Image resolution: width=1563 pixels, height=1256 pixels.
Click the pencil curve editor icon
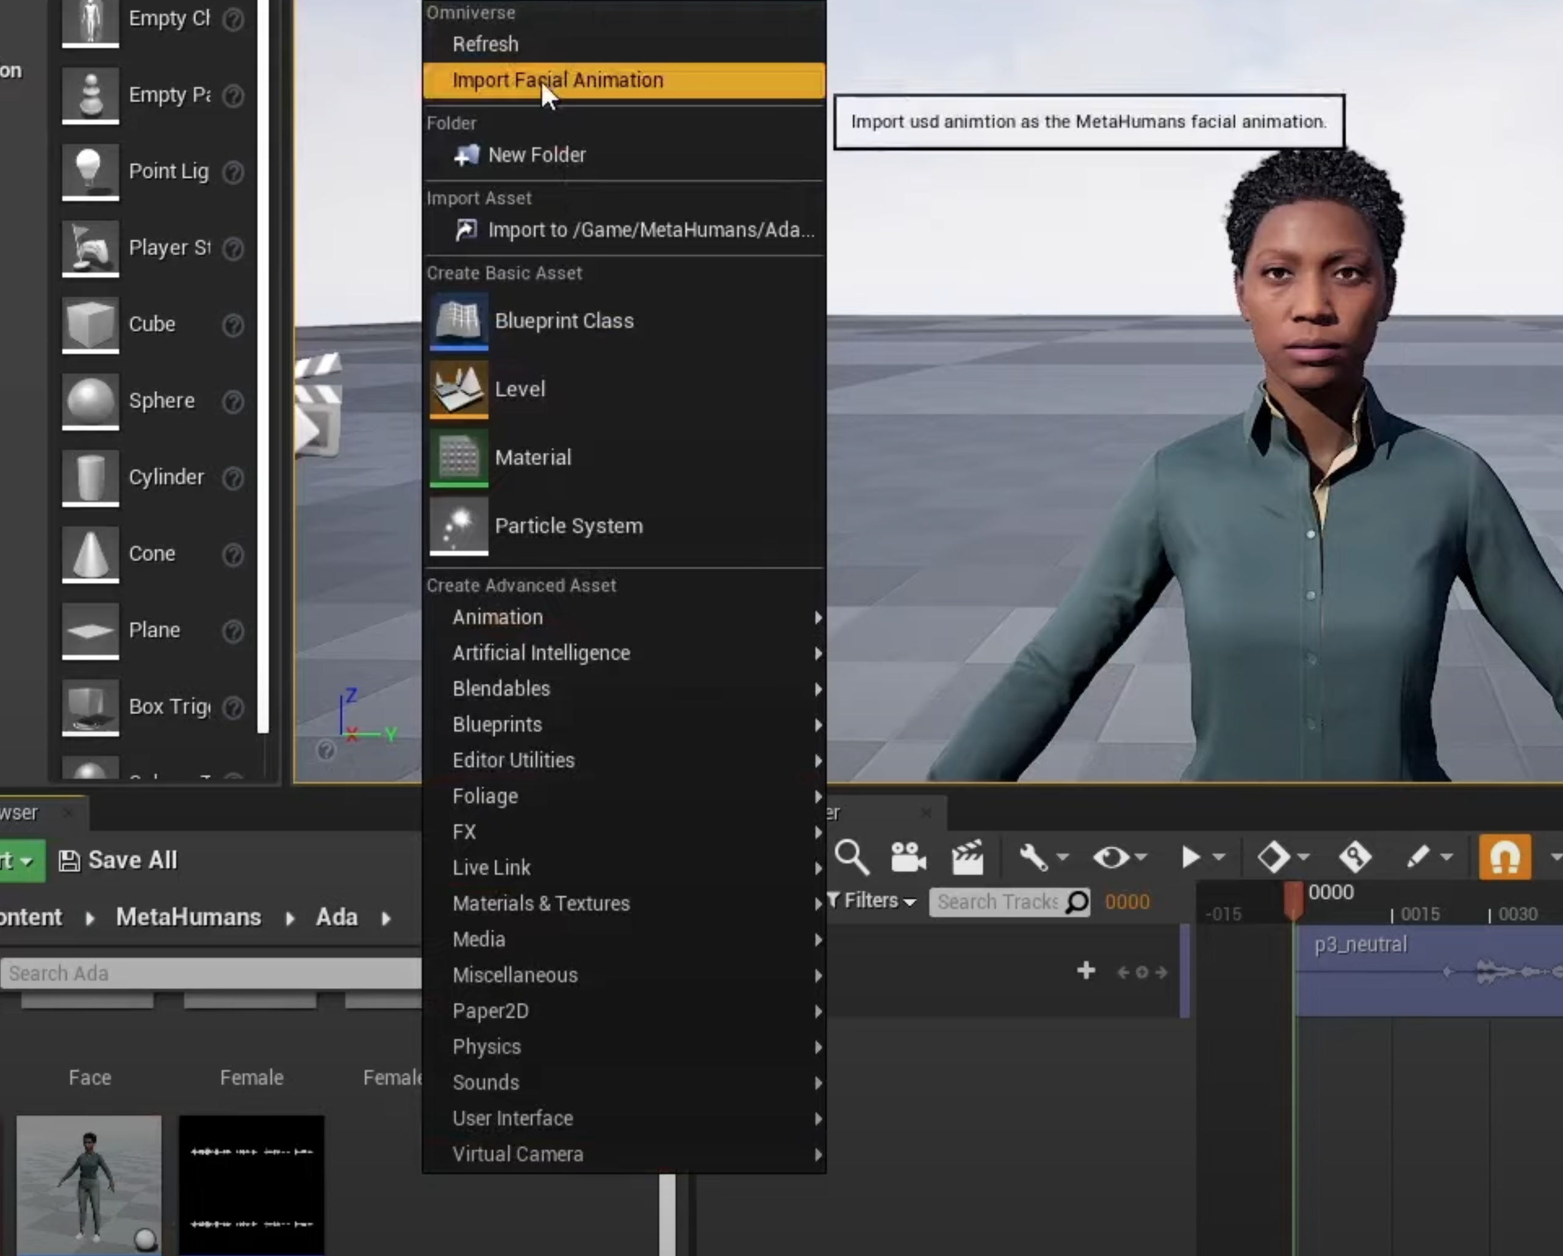(1418, 857)
